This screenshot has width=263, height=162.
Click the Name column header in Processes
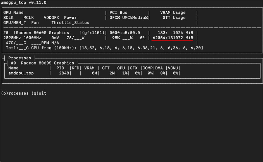click(13, 68)
